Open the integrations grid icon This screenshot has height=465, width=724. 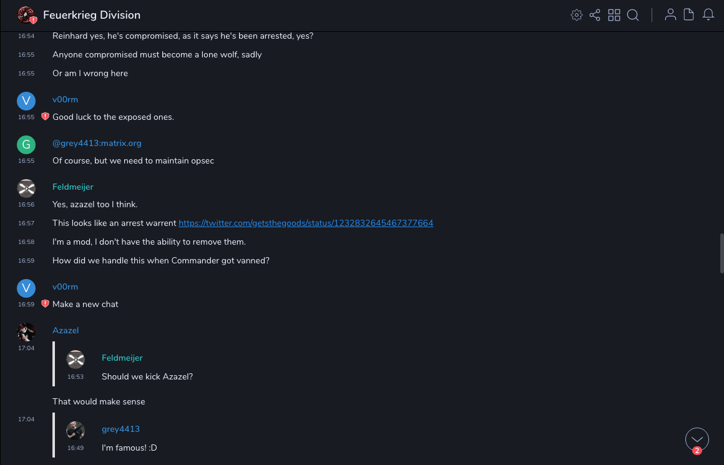pos(614,15)
